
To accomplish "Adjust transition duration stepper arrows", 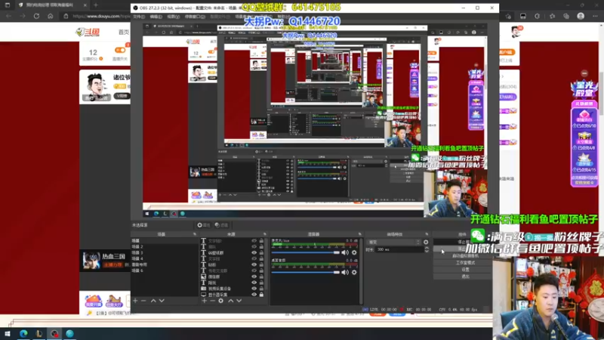I will point(427,250).
